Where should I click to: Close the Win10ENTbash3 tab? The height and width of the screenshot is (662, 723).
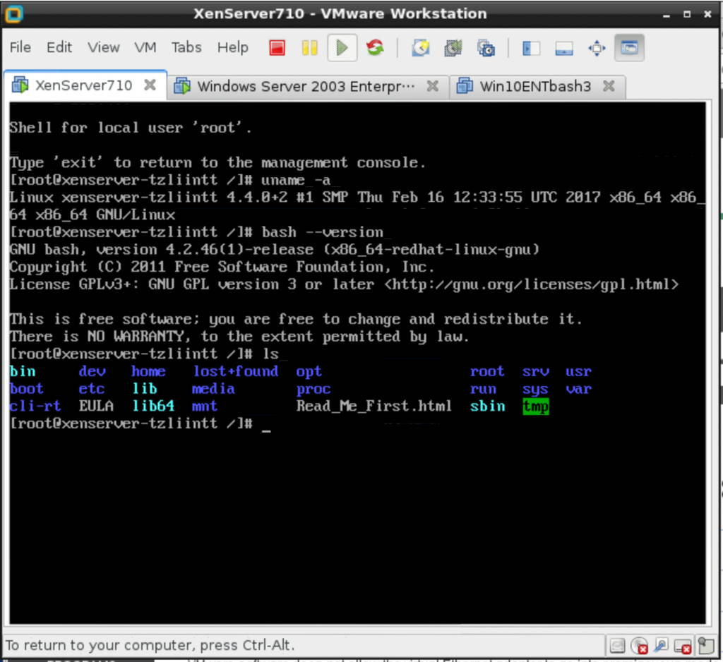coord(609,85)
